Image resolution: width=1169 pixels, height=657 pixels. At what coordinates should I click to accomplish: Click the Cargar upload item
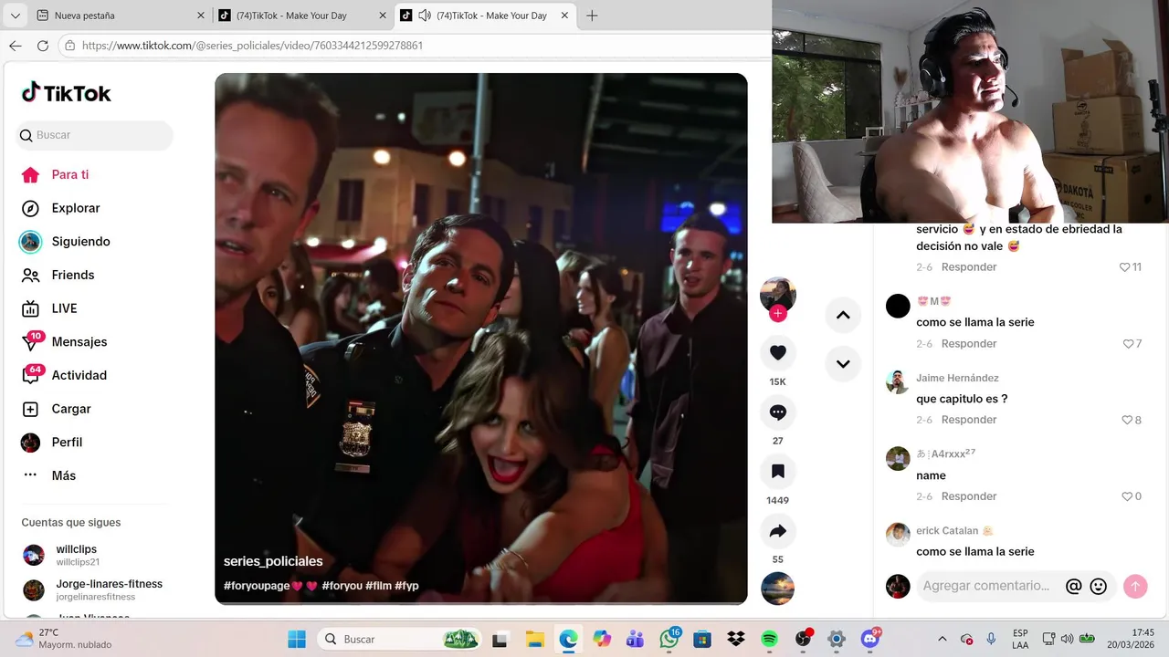point(56,409)
